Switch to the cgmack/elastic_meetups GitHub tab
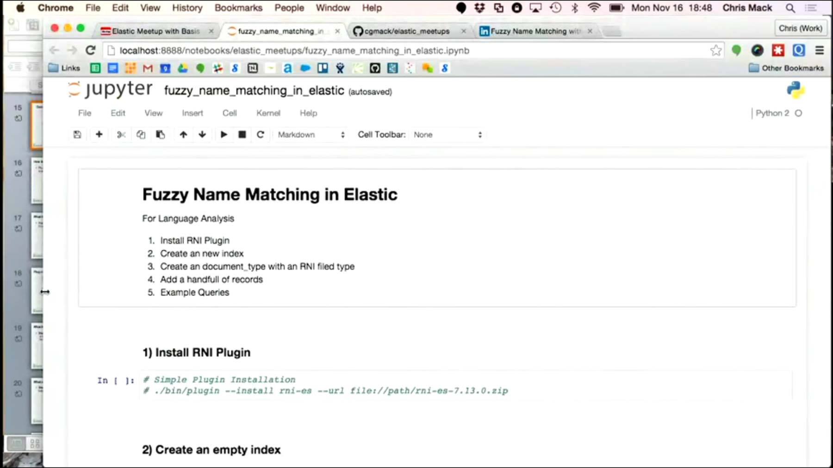This screenshot has width=833, height=468. [407, 31]
